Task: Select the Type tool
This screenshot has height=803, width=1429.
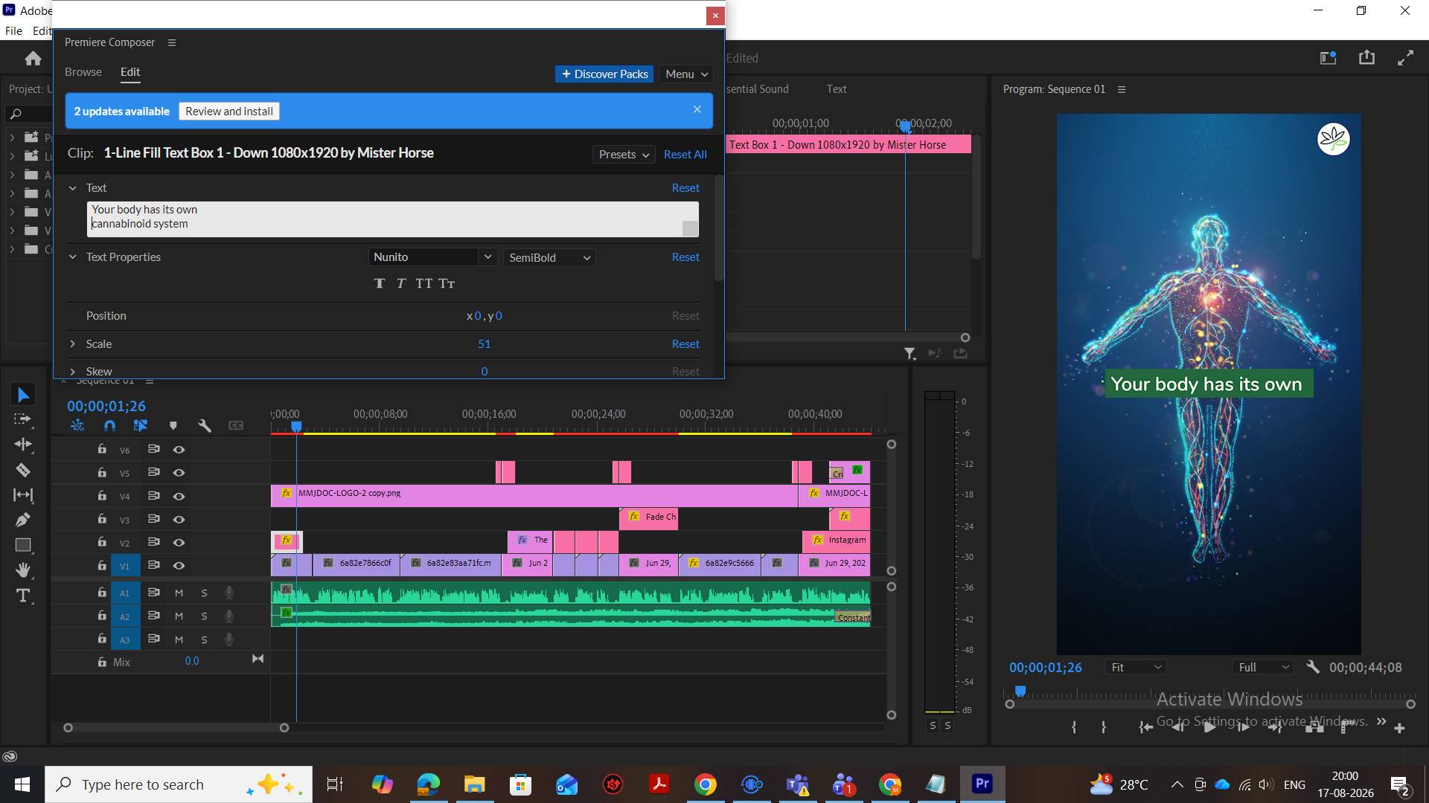Action: pos(23,596)
